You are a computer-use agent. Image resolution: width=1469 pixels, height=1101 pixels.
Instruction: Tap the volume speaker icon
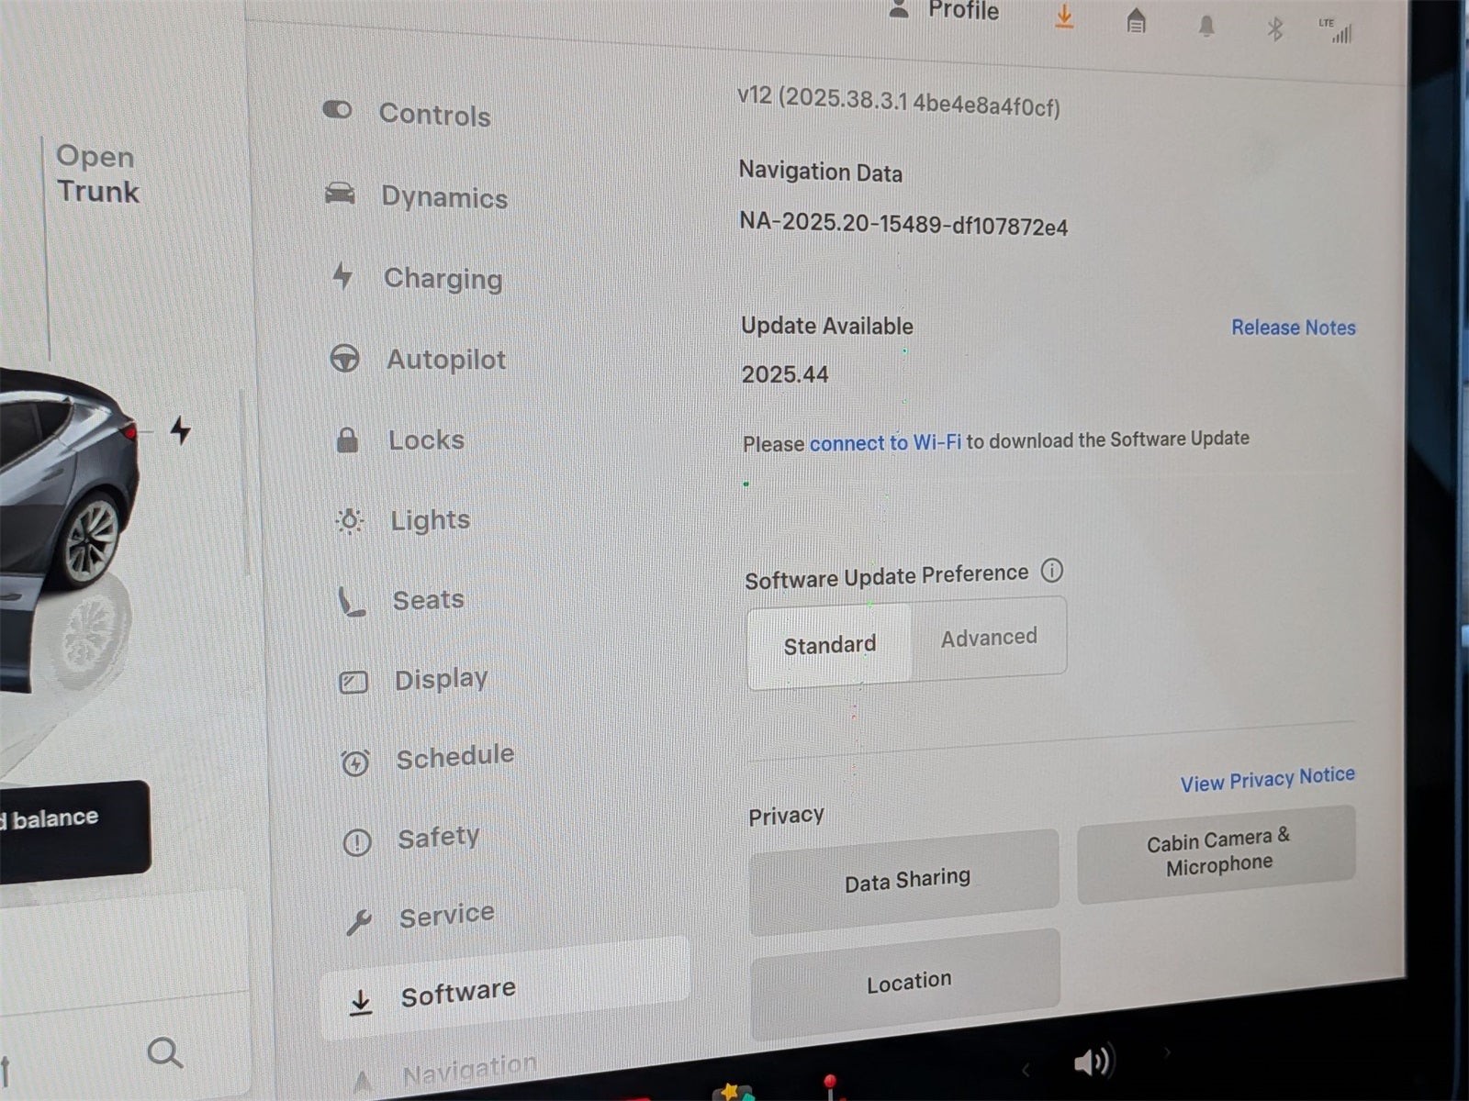tap(1092, 1062)
